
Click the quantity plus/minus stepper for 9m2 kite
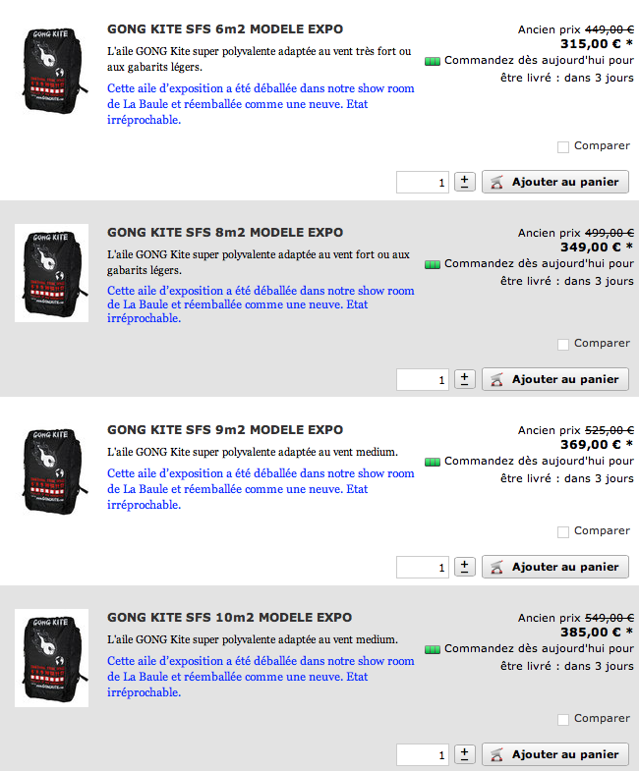(464, 567)
